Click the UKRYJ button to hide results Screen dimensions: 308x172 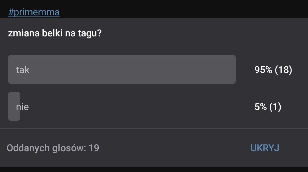pyautogui.click(x=265, y=148)
